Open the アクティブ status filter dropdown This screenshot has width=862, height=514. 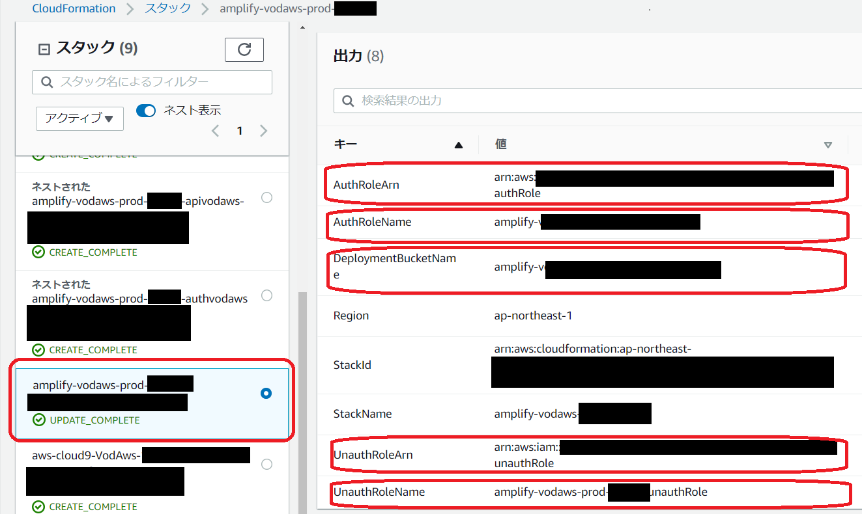click(79, 118)
